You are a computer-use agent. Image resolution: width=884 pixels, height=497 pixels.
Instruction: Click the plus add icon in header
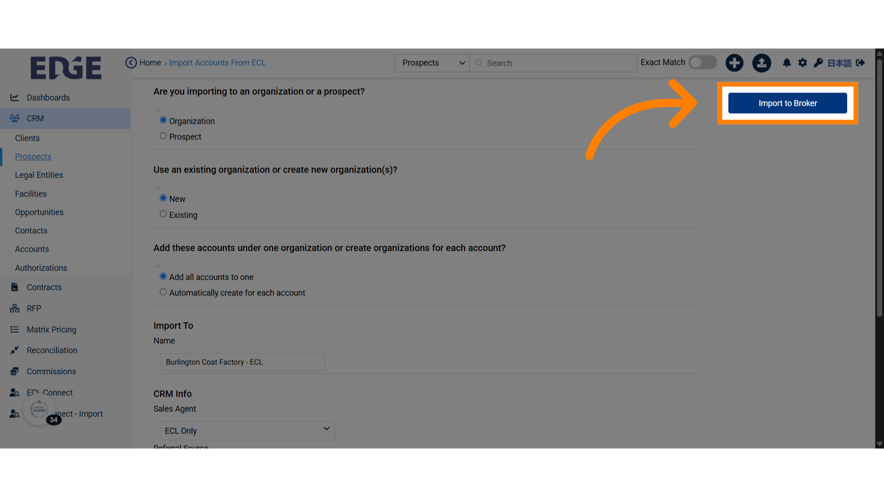point(734,63)
